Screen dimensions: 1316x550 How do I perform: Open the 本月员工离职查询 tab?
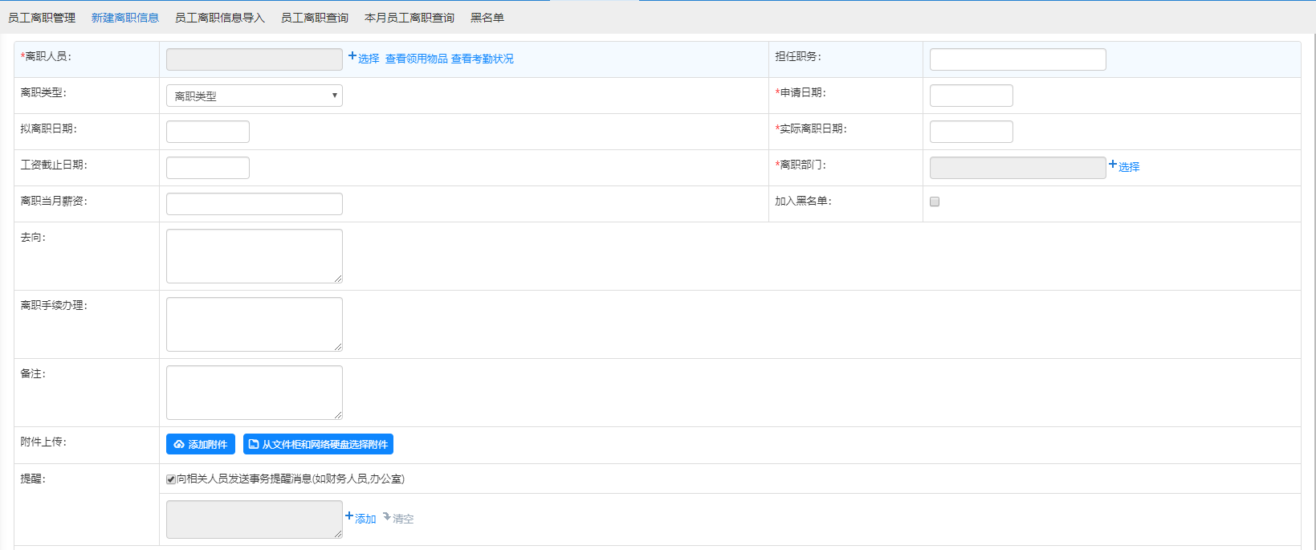(409, 18)
